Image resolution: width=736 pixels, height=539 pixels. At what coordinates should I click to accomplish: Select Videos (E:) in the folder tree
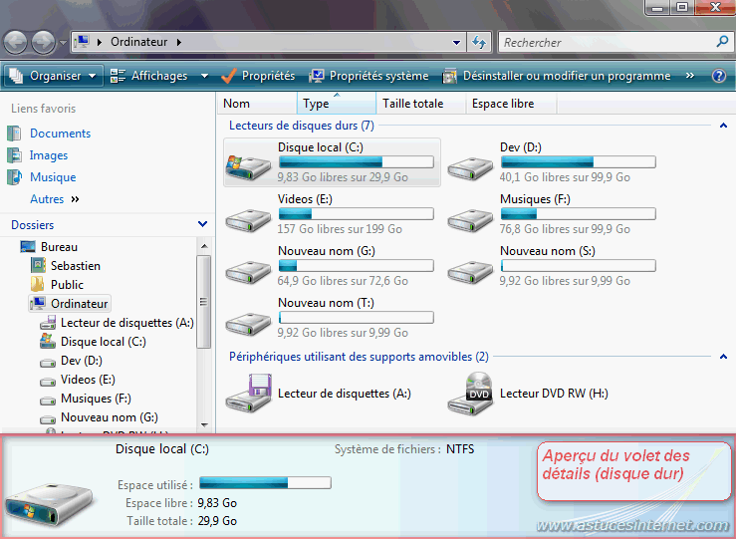point(88,380)
